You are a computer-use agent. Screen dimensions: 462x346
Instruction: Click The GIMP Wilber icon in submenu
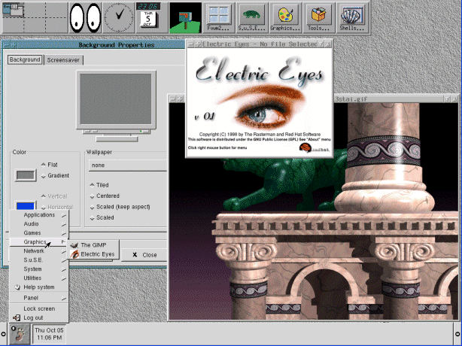point(74,245)
